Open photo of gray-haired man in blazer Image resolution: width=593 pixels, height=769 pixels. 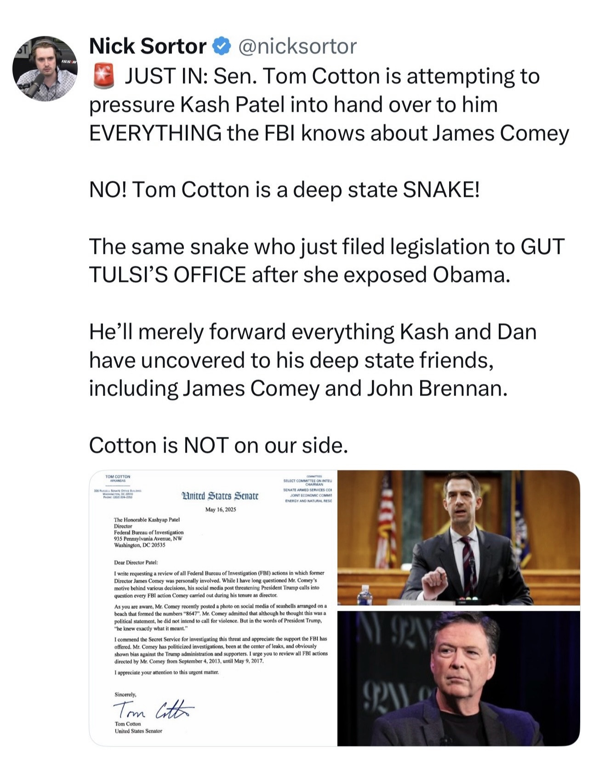458,678
